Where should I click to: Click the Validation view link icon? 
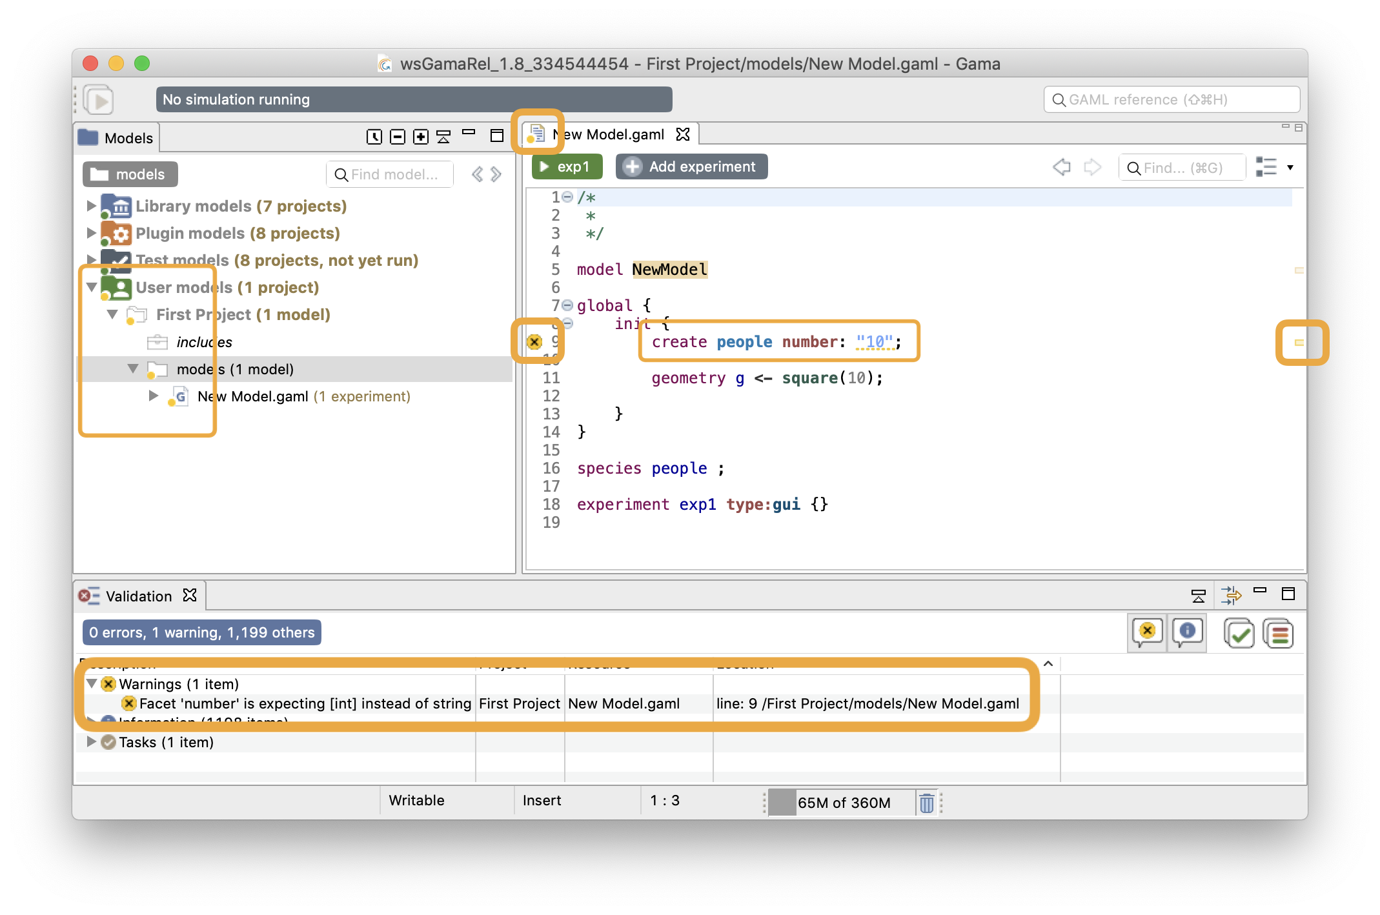tap(1198, 595)
